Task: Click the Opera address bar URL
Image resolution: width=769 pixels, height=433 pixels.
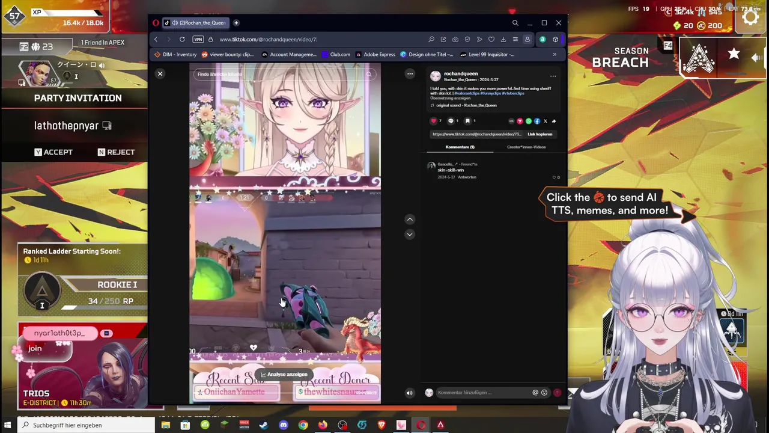Action: click(269, 39)
